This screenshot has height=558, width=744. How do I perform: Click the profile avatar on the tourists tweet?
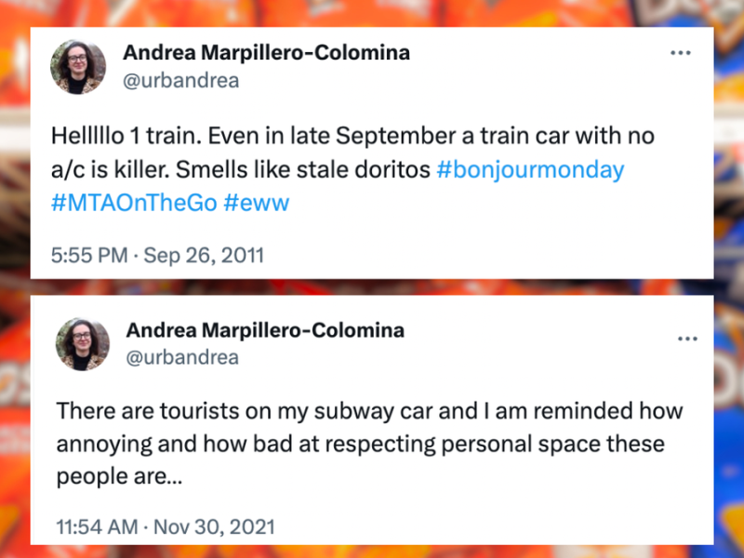point(83,344)
